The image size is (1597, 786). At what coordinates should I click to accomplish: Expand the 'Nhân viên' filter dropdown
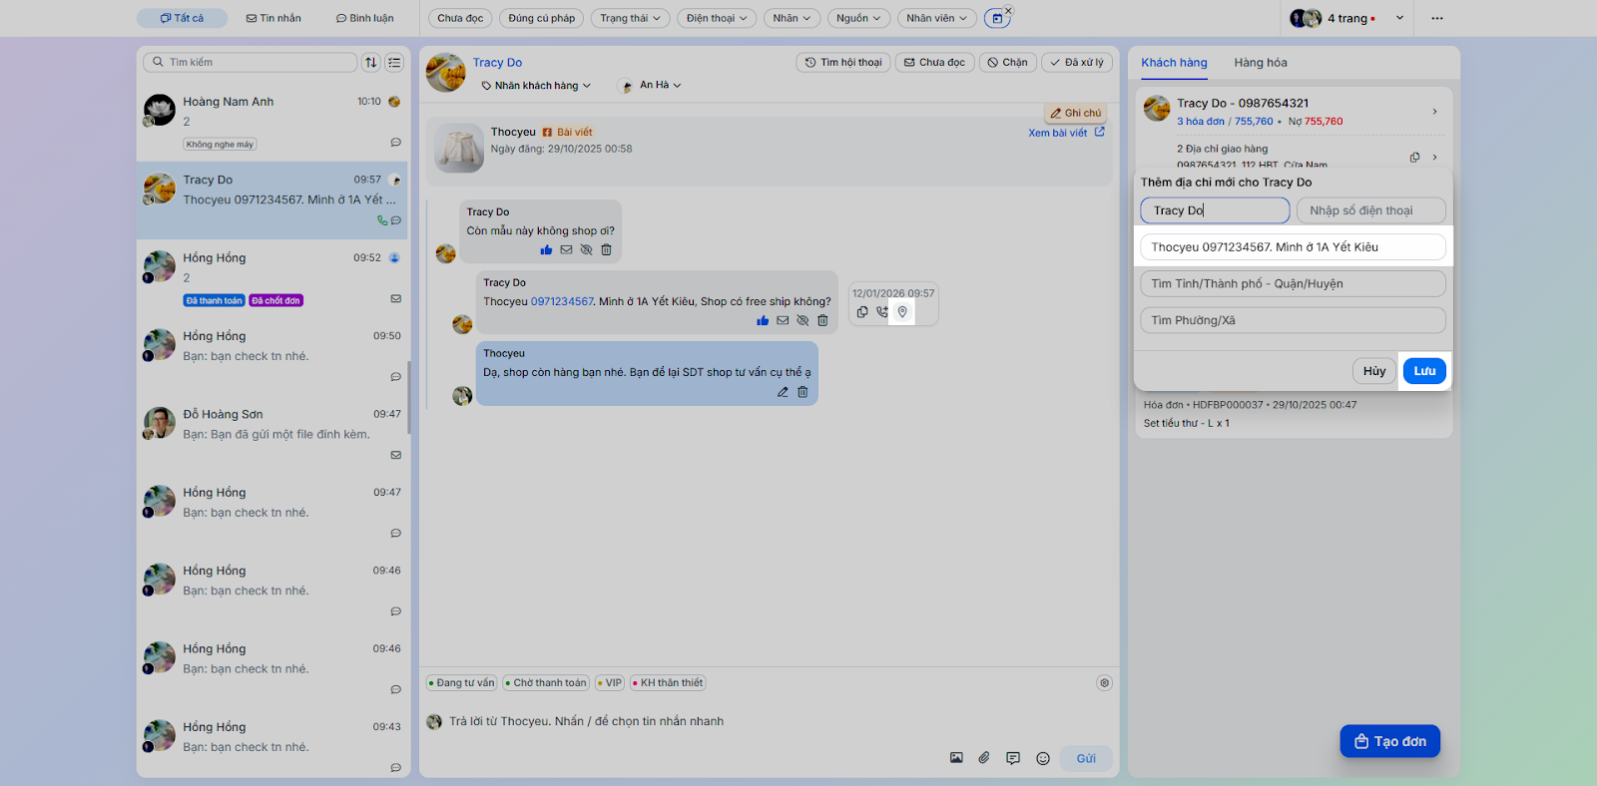coord(937,18)
